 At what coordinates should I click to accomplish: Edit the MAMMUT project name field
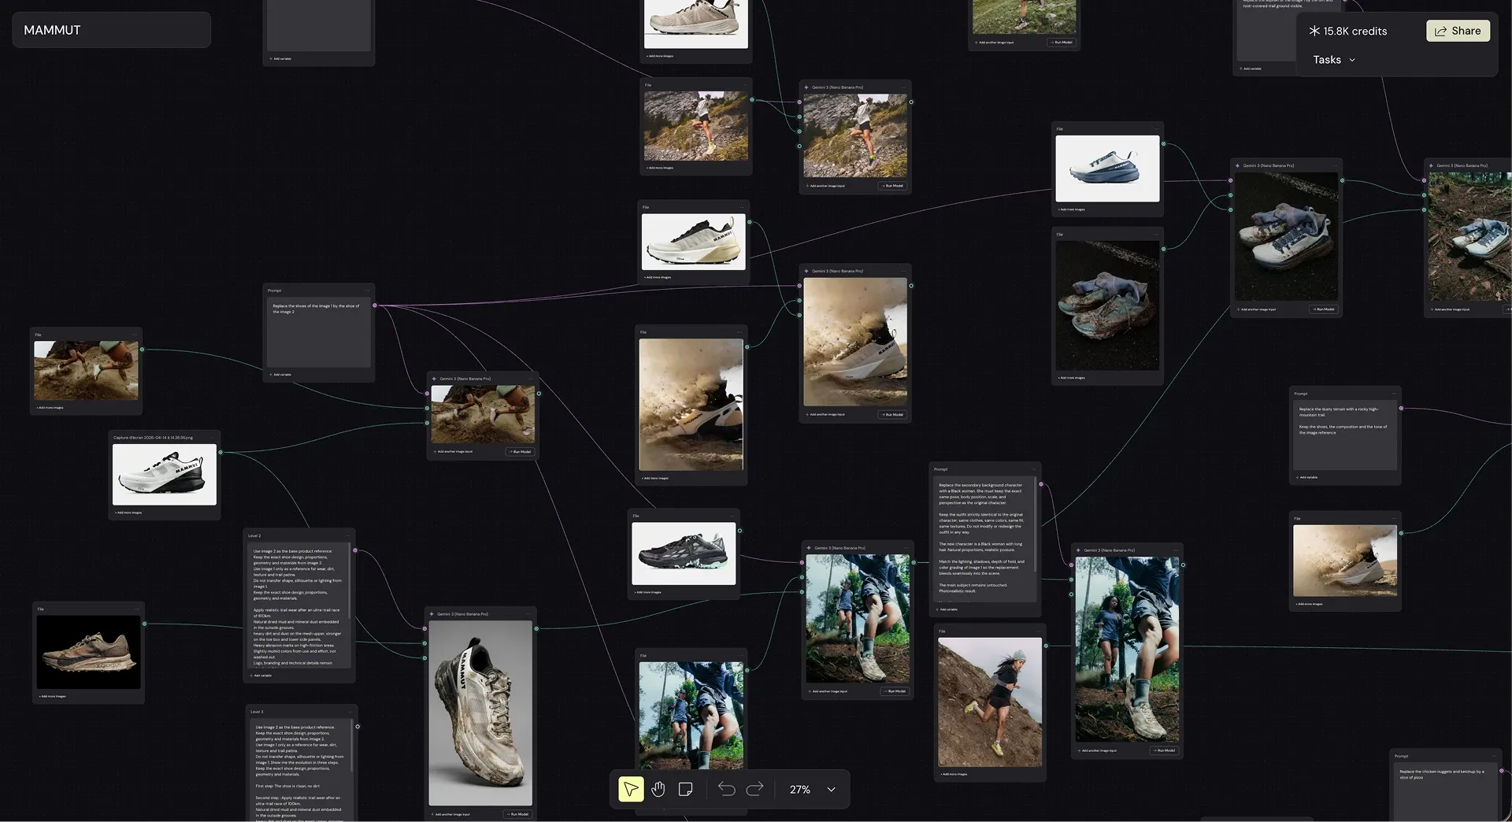click(111, 30)
